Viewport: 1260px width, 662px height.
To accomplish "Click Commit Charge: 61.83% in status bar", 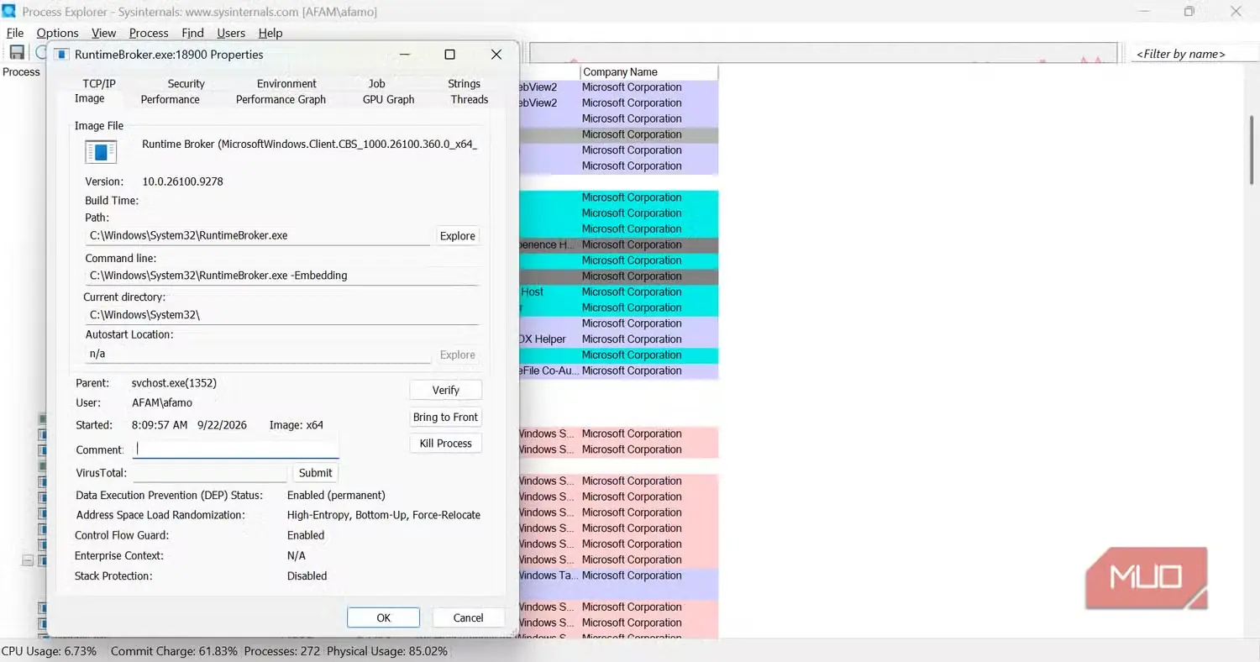I will (x=174, y=651).
